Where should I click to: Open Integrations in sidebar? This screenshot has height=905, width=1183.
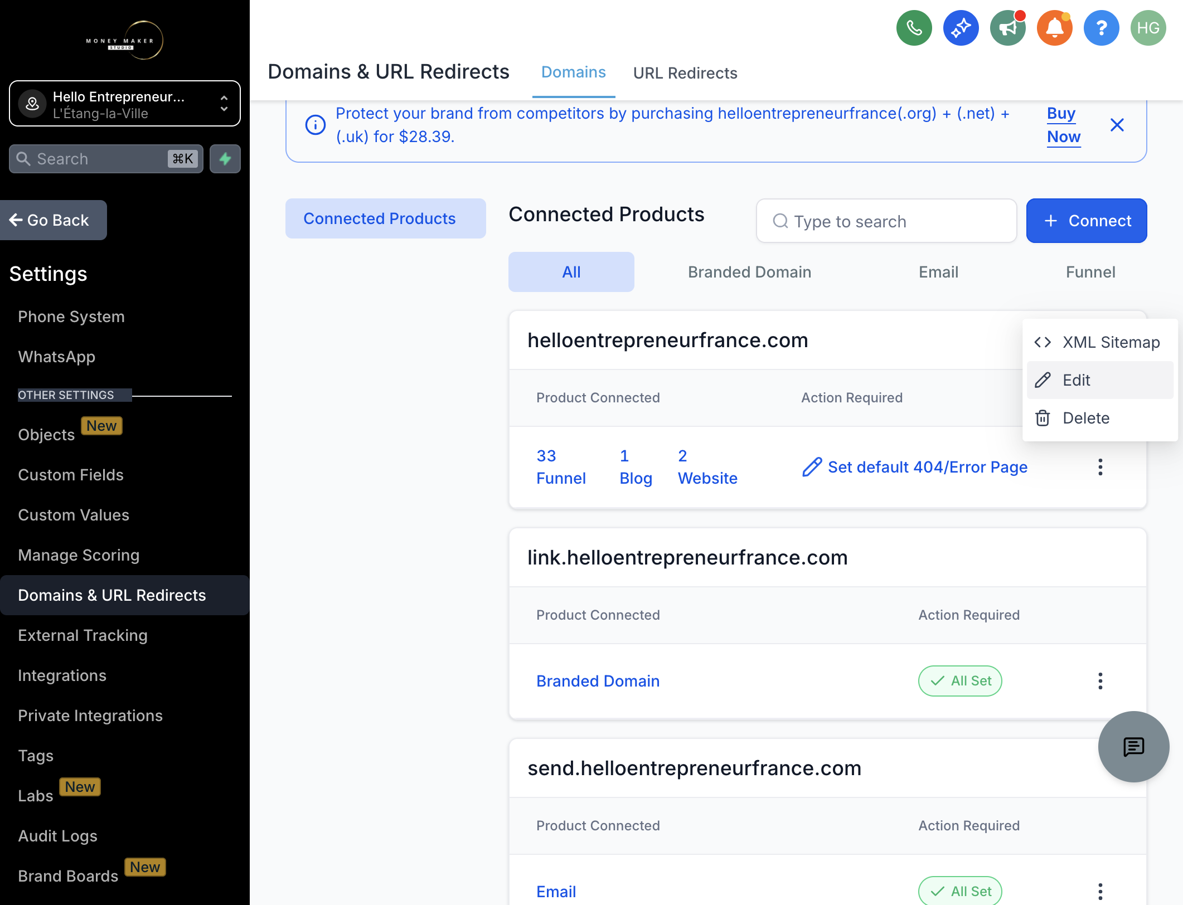point(62,675)
